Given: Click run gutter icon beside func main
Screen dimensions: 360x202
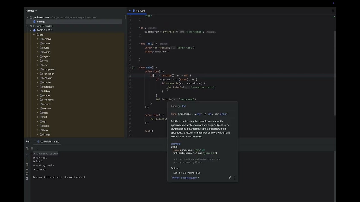Looking at the screenshot, I should pos(133,68).
